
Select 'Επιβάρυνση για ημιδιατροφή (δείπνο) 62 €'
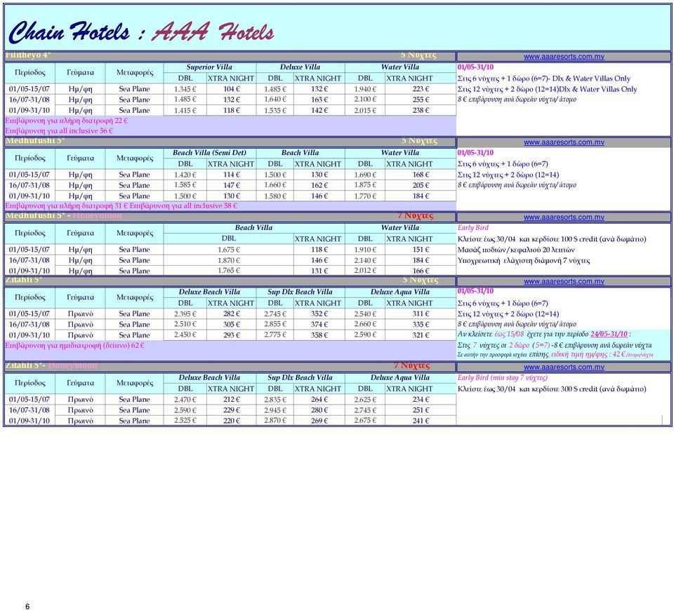point(74,345)
